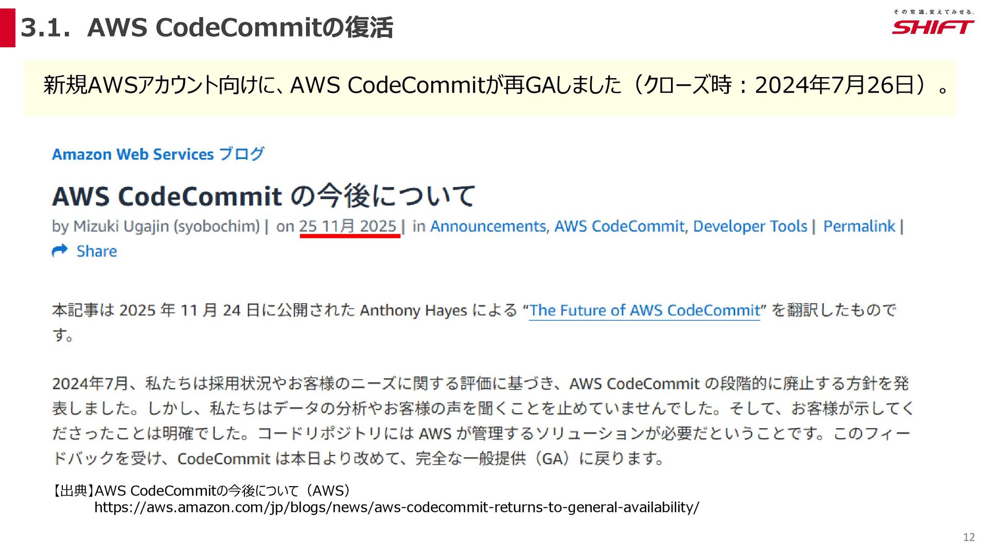Open the Developer Tools category link
Viewport: 988px width, 555px height.
point(750,226)
